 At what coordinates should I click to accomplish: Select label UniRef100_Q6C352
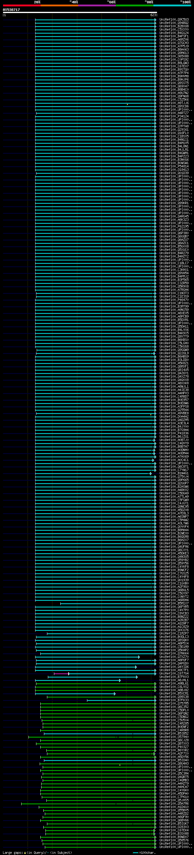click(x=174, y=707)
